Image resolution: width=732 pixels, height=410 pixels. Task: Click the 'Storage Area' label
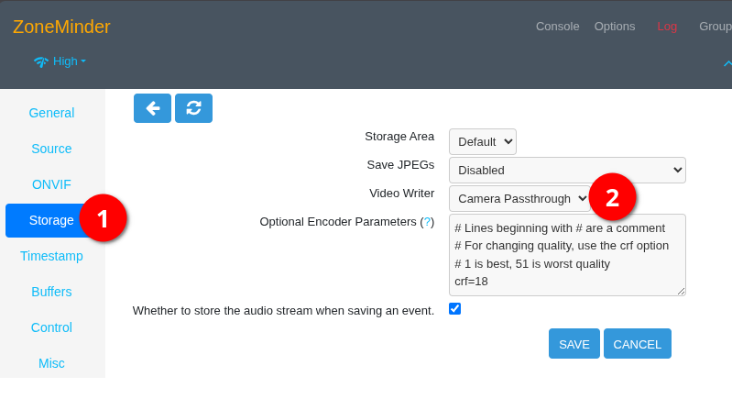point(399,137)
